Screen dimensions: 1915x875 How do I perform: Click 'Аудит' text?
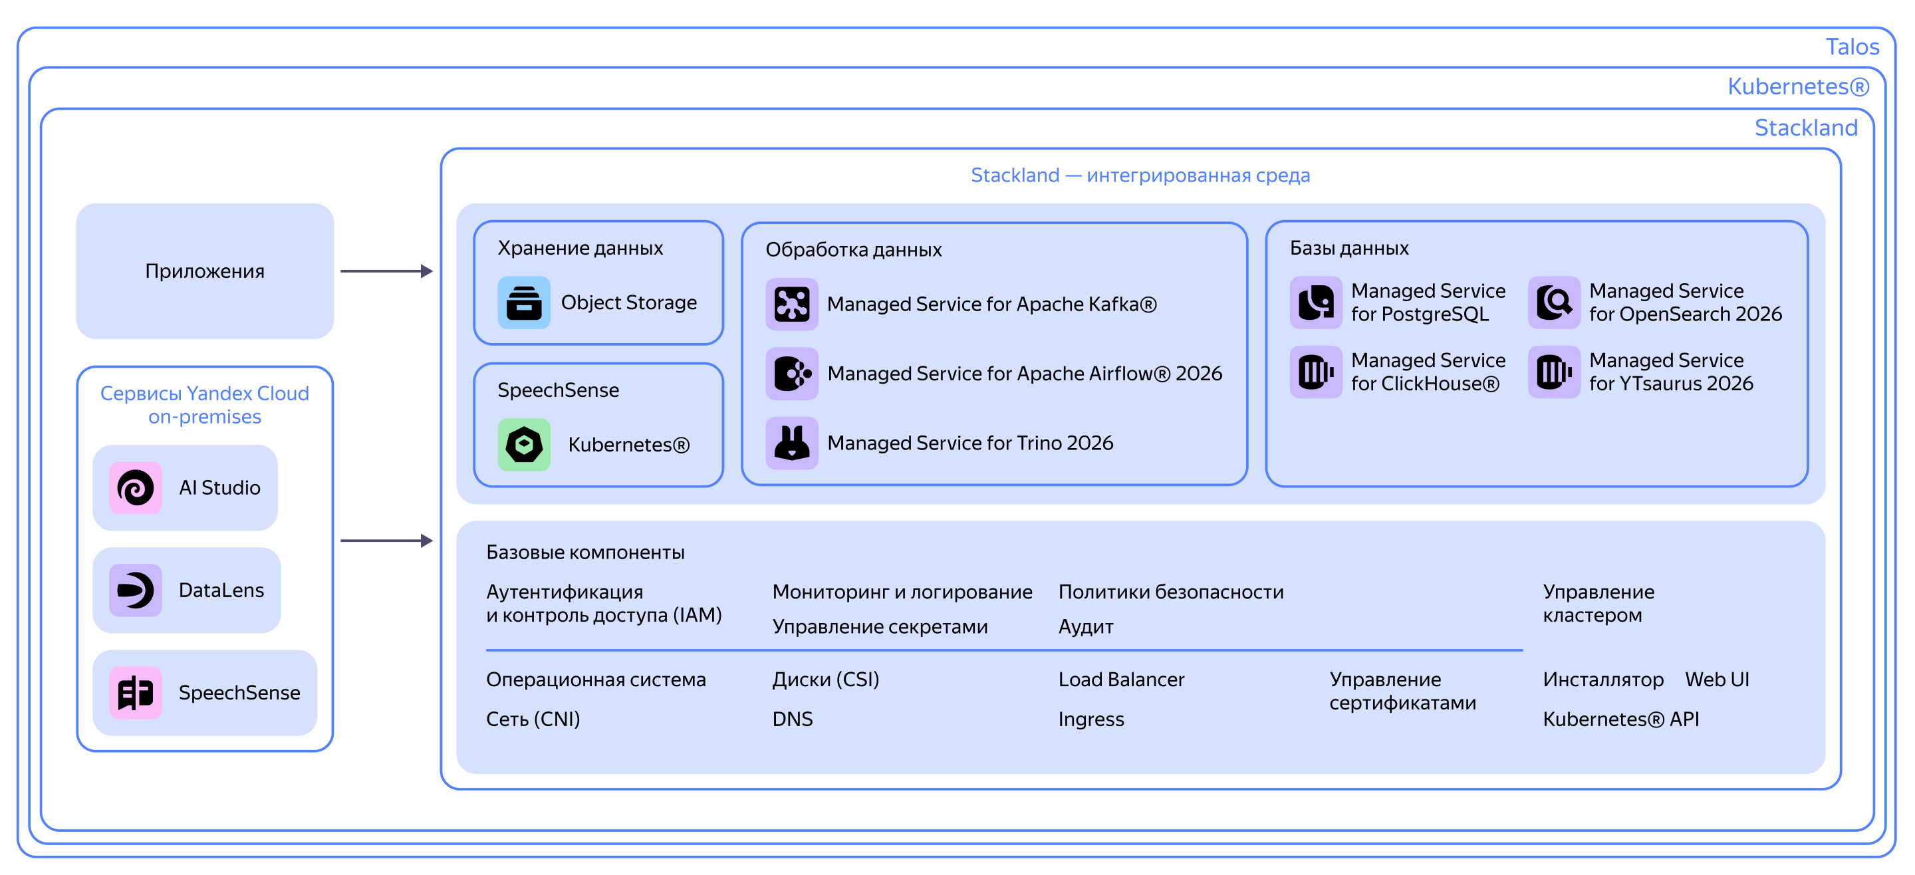(1085, 627)
